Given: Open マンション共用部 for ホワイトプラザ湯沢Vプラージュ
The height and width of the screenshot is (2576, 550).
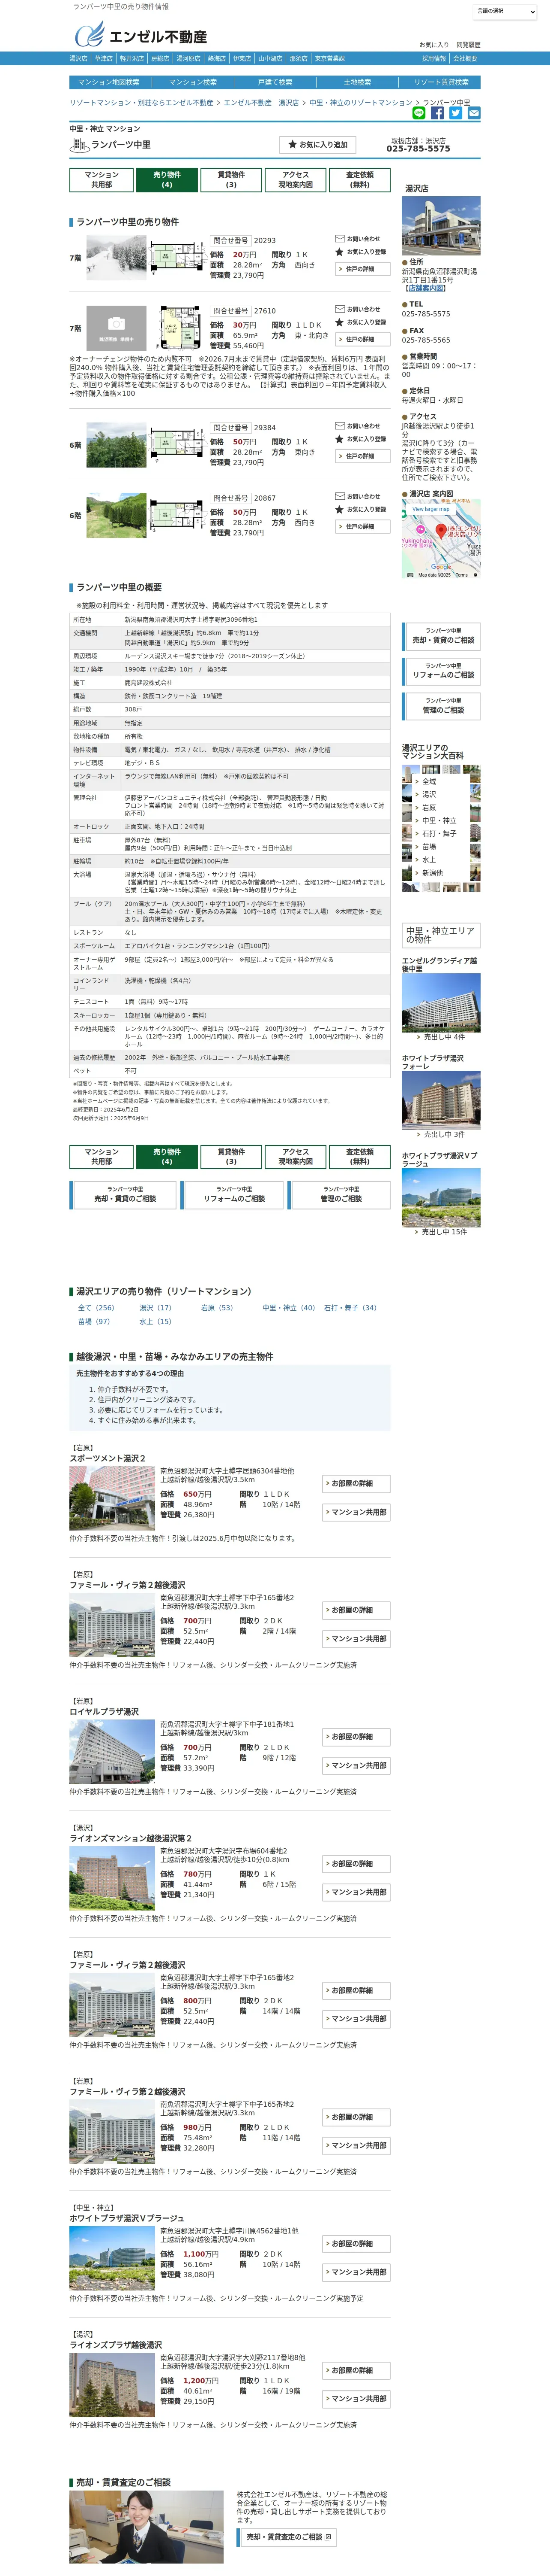Looking at the screenshot, I should pos(356,2273).
